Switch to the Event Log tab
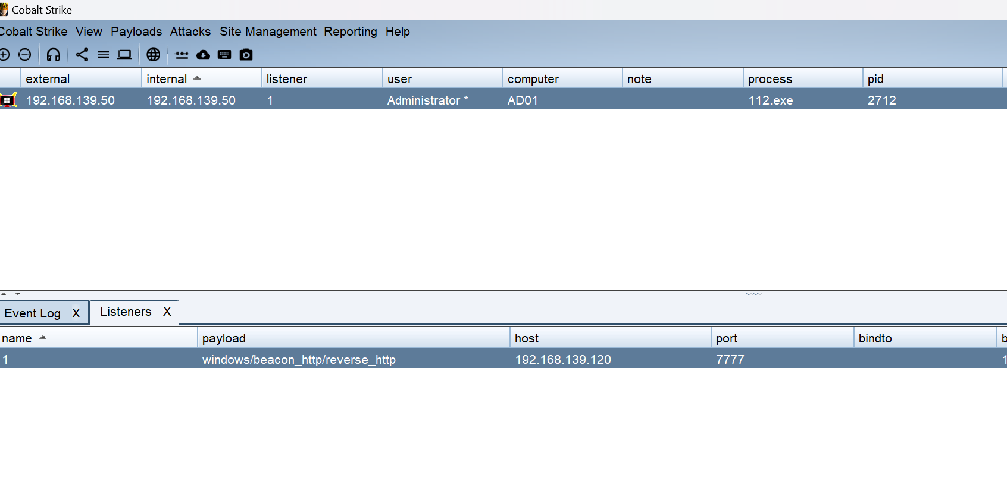1007x500 pixels. 33,313
